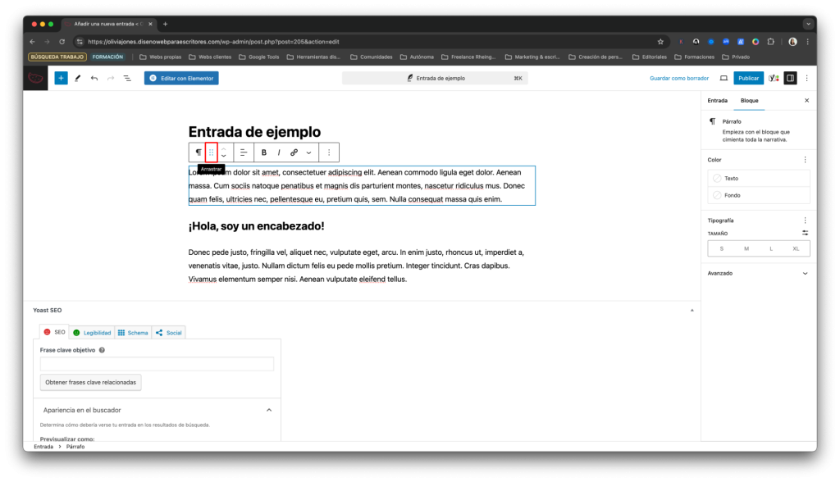Apply bold formatting to paragraph
This screenshot has width=840, height=482.
click(264, 152)
